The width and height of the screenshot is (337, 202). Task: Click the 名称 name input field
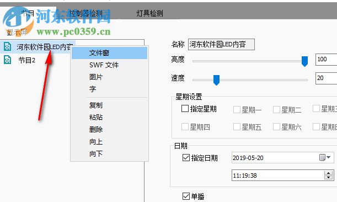click(x=221, y=44)
